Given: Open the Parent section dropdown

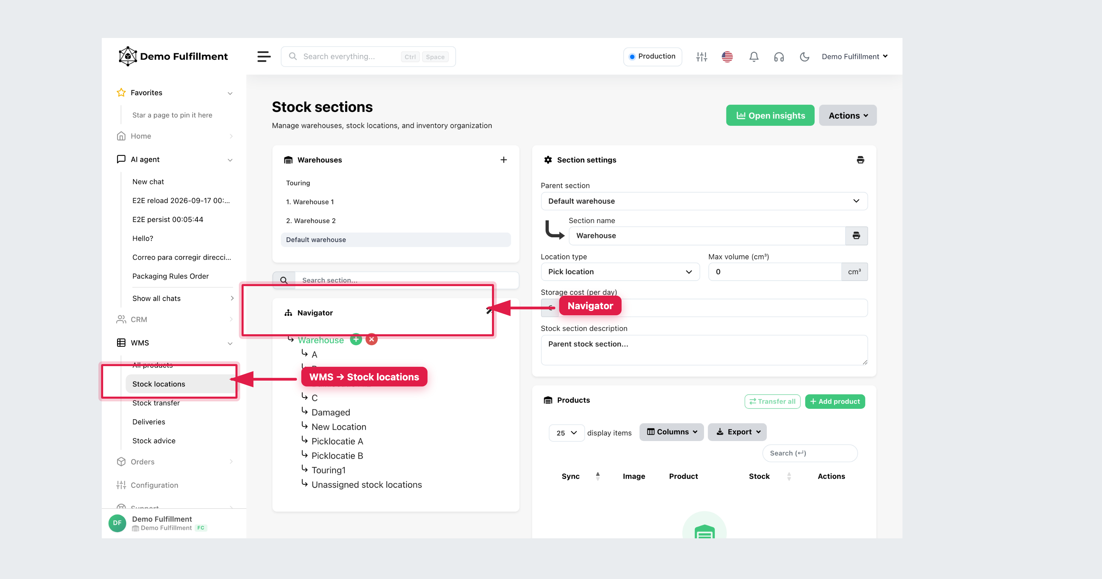Looking at the screenshot, I should tap(704, 201).
